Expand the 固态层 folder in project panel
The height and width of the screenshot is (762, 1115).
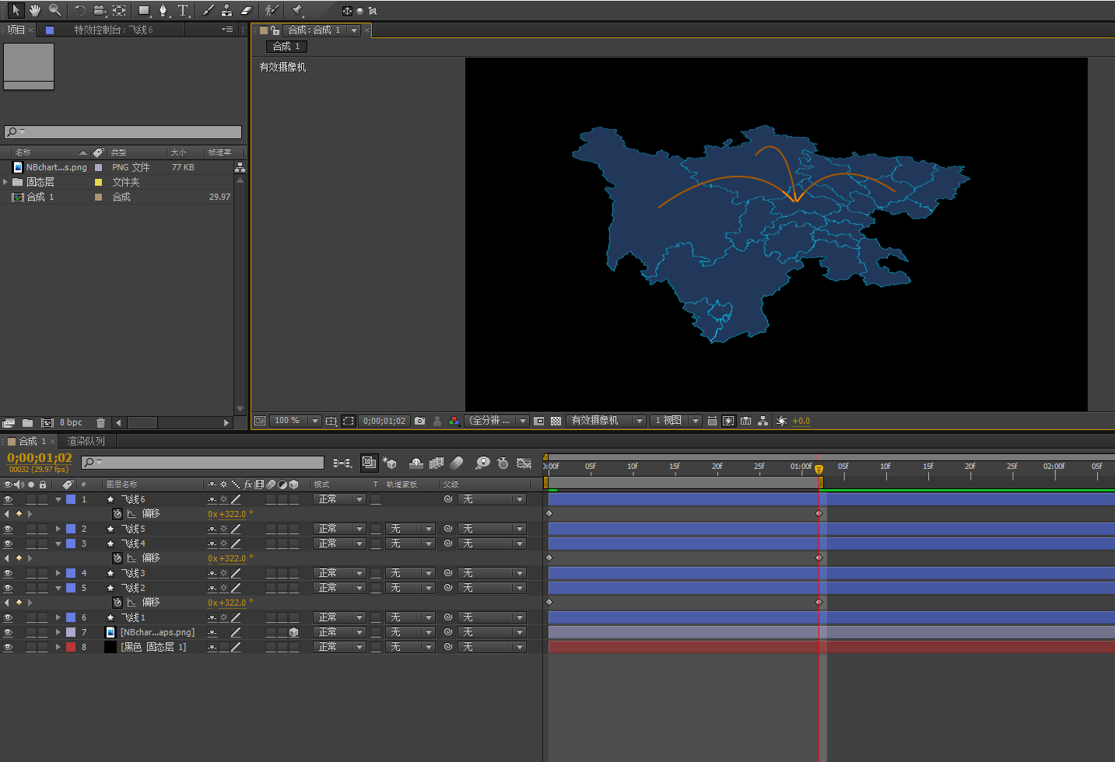[x=6, y=182]
